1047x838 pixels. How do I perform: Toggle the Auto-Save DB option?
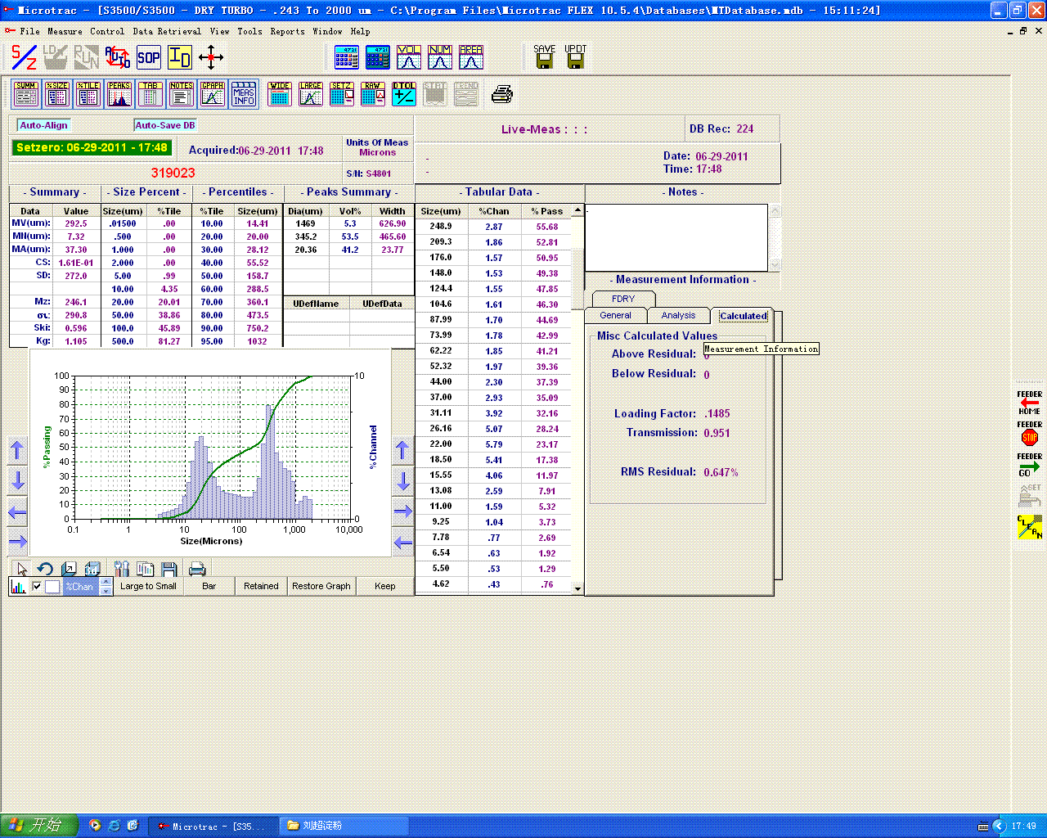(x=165, y=125)
